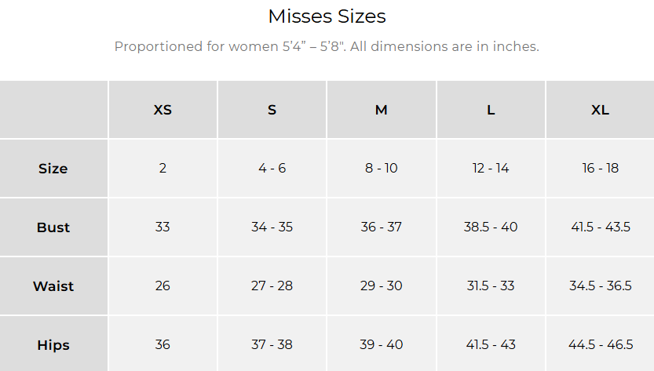Select the L column header

pyautogui.click(x=491, y=110)
